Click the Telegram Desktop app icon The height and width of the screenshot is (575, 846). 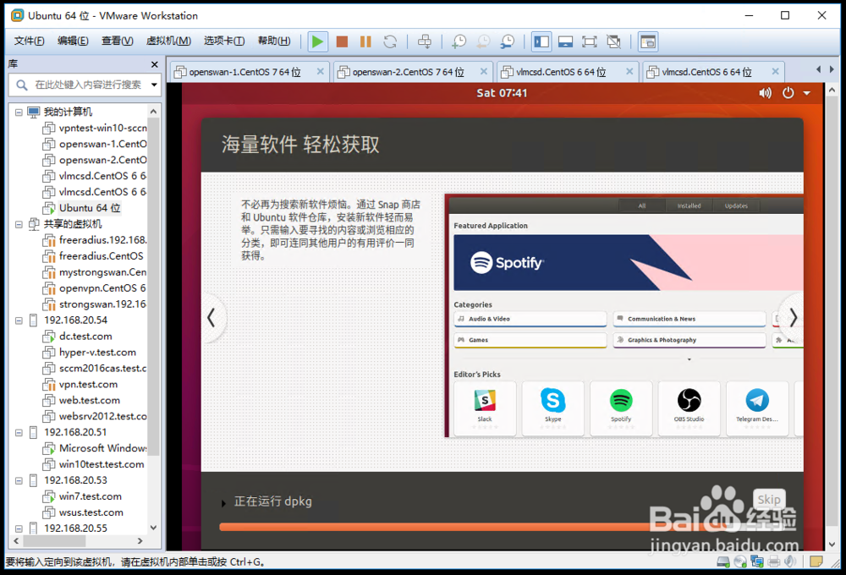(x=757, y=408)
